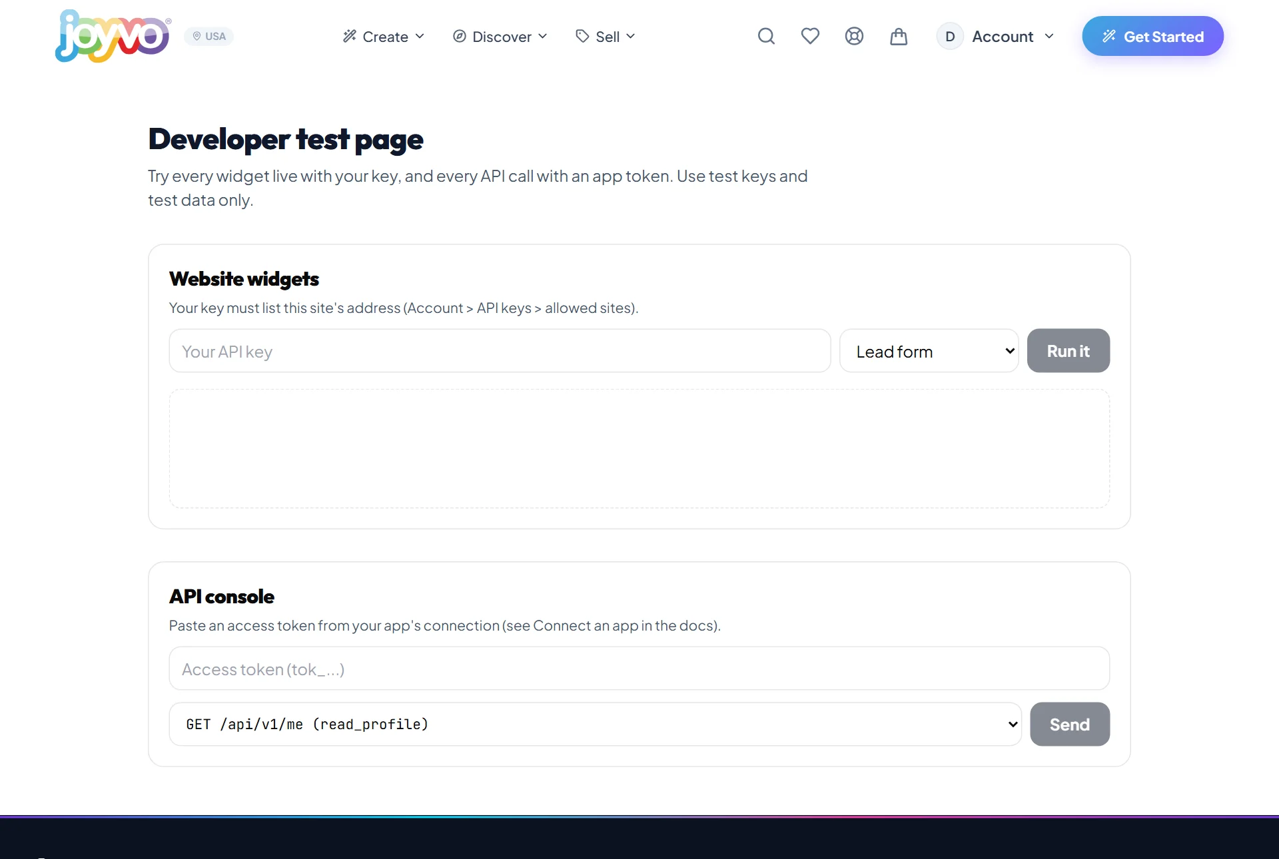Click the Joyvo logo
Viewport: 1279px width, 859px height.
pos(113,36)
